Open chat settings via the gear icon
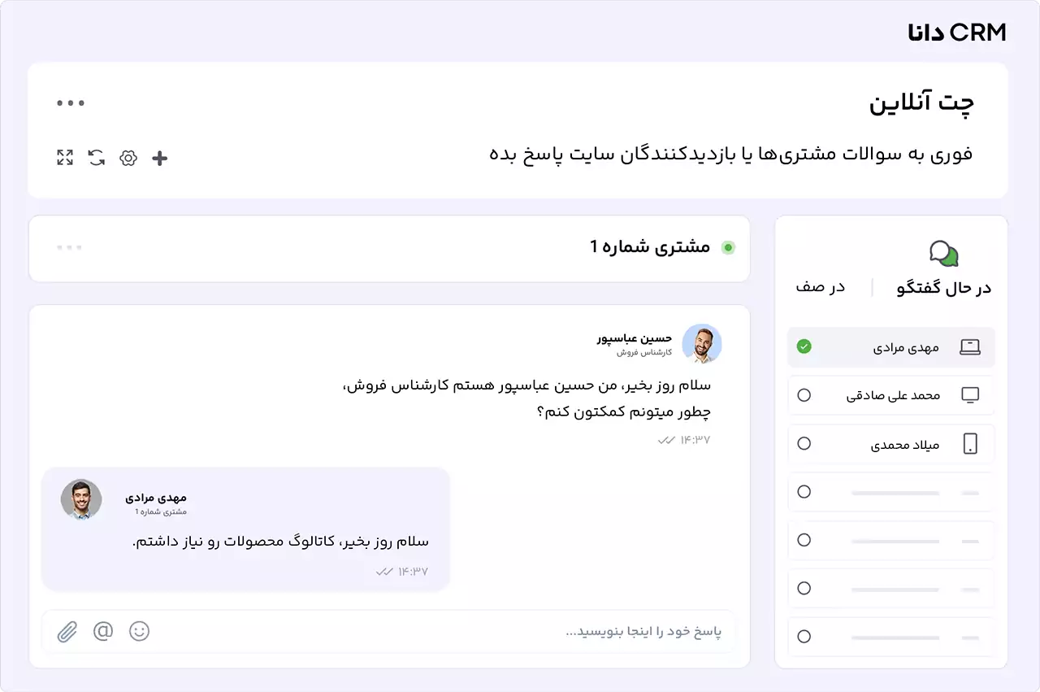The image size is (1040, 692). pos(128,157)
